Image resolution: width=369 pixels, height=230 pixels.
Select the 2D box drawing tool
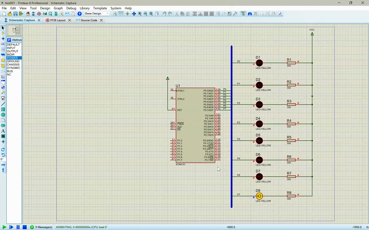[x=3, y=109]
